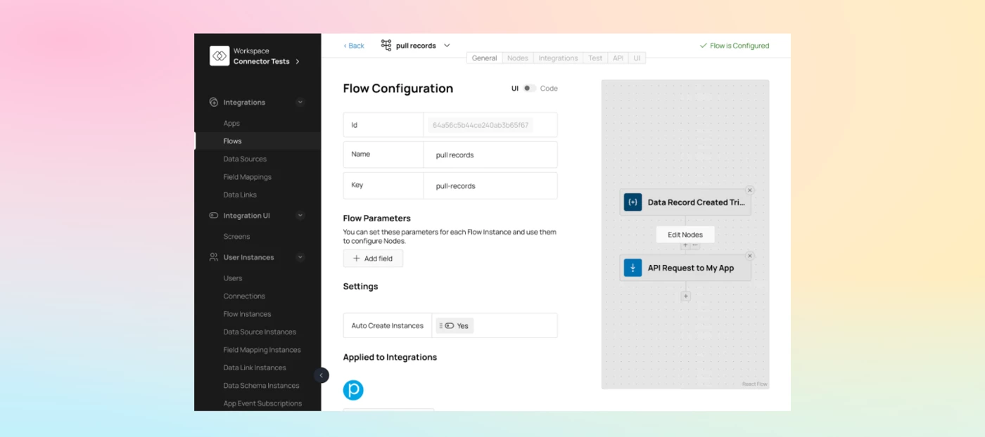The height and width of the screenshot is (437, 985).
Task: Click the Name field with pull records
Action: coord(490,155)
